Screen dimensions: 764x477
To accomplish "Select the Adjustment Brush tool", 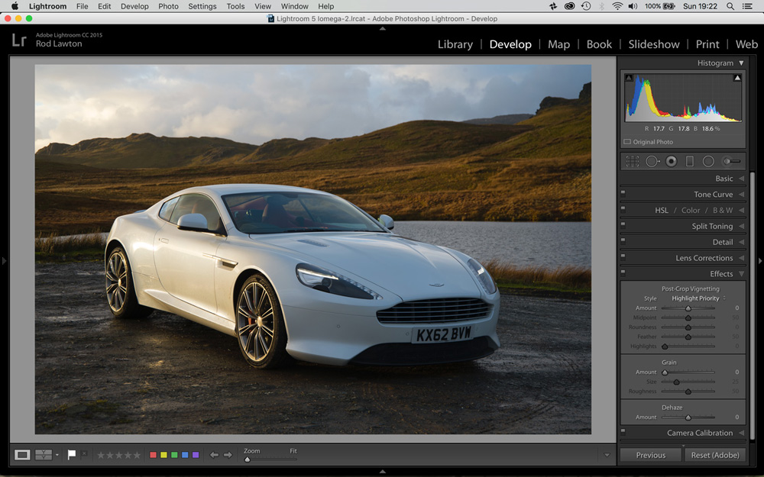I will click(731, 161).
